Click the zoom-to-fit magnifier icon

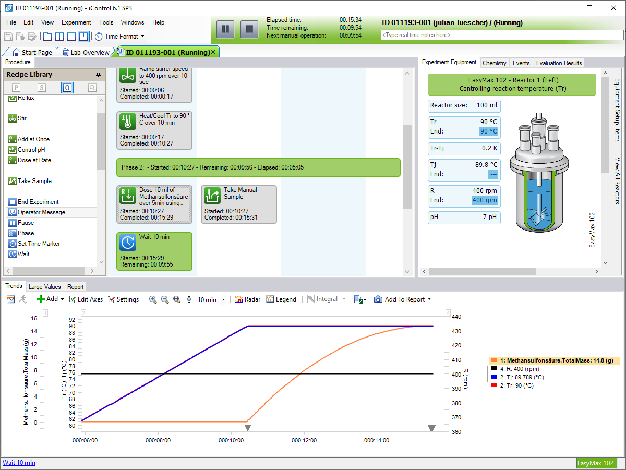[x=177, y=299]
